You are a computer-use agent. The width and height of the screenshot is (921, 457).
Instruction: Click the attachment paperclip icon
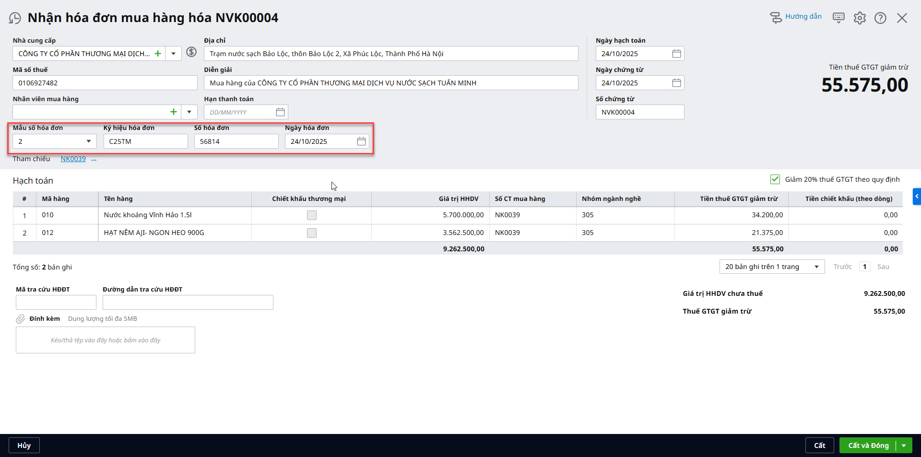21,319
